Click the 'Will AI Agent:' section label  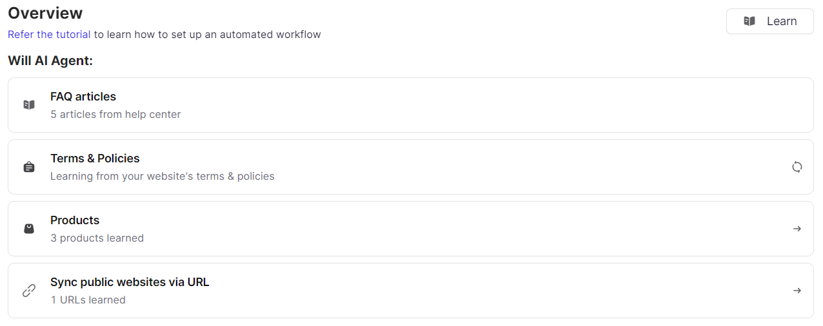[x=50, y=61]
